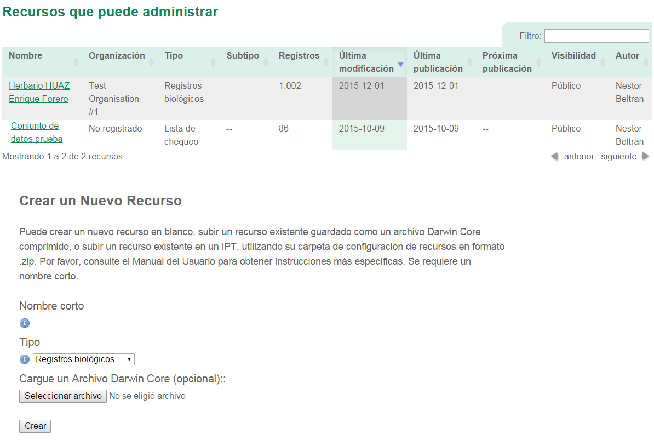Image resolution: width=654 pixels, height=440 pixels.
Task: Go to next page with the siguiente arrow
Action: coord(645,156)
